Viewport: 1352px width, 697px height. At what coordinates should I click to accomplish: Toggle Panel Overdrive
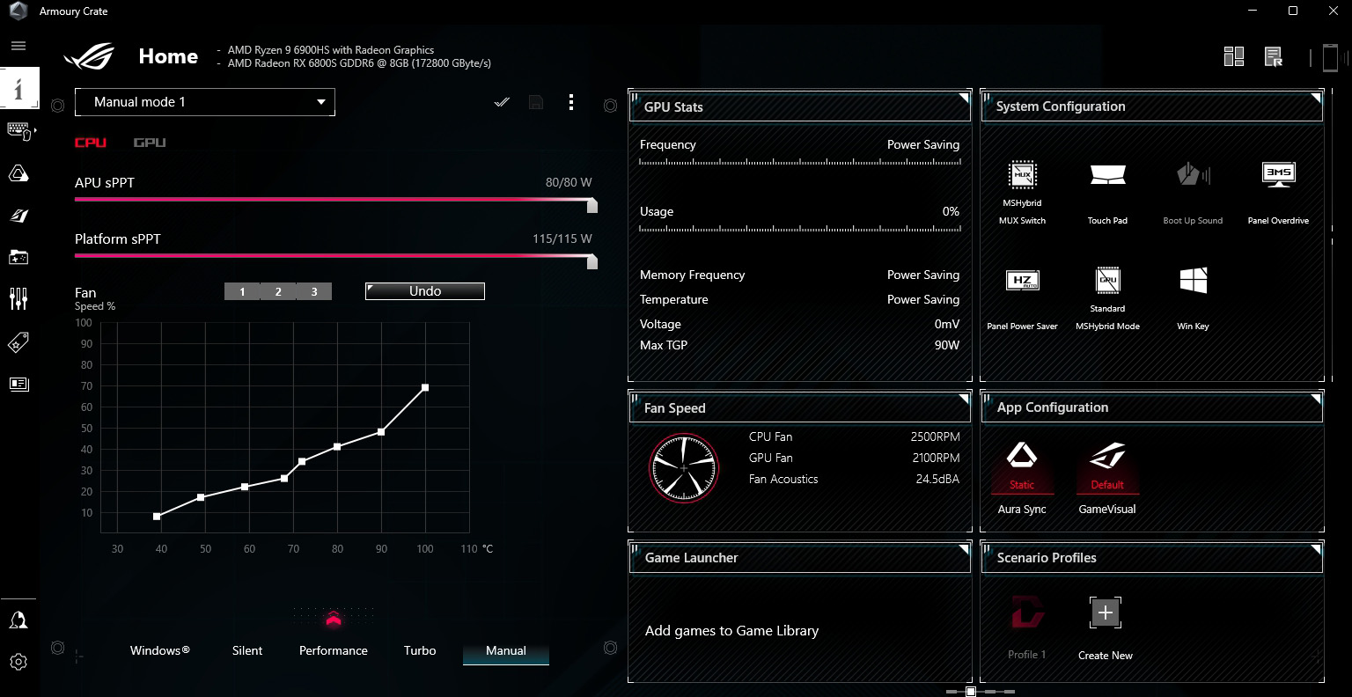pyautogui.click(x=1278, y=174)
